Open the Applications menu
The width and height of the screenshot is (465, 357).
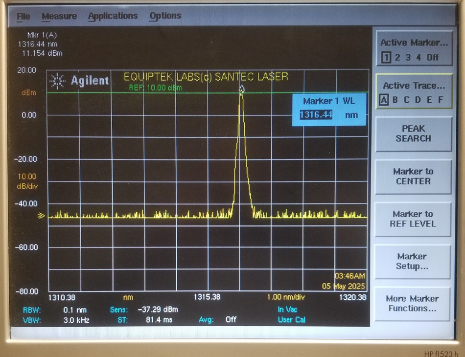pyautogui.click(x=113, y=16)
